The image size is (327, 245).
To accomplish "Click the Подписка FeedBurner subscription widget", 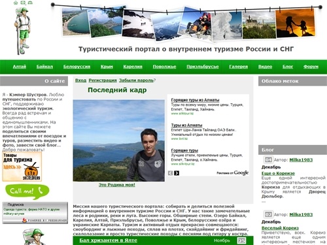I will tap(35, 213).
